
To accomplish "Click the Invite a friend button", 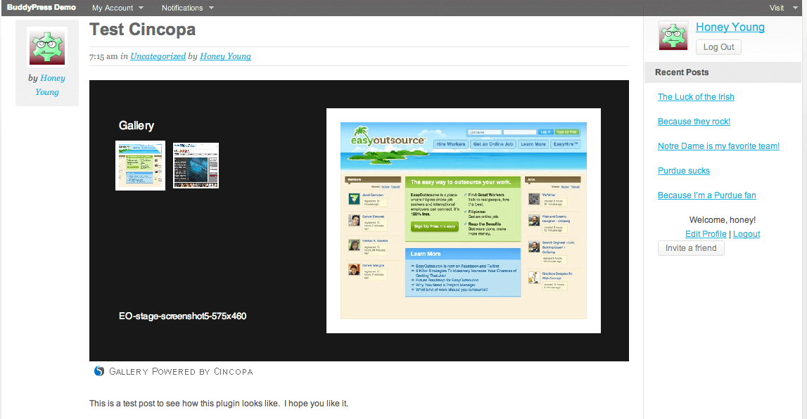I will (x=691, y=248).
